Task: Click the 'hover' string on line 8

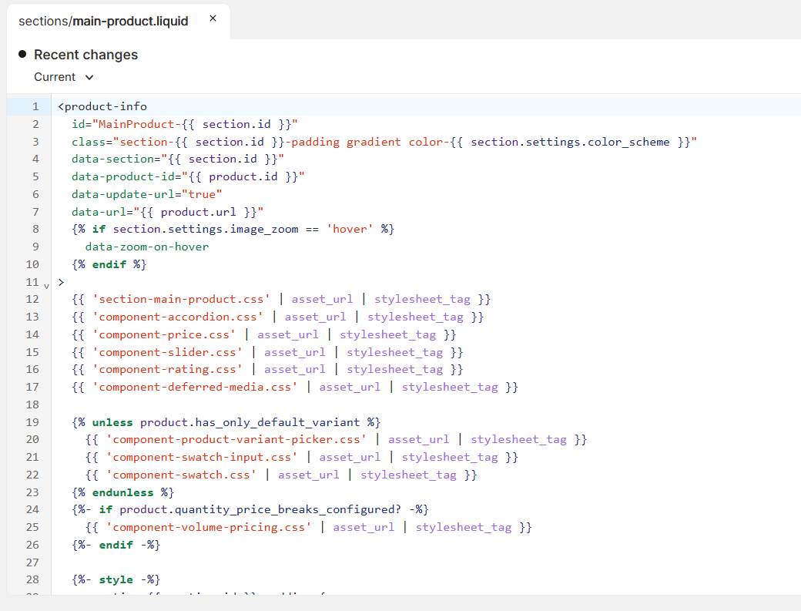Action: pyautogui.click(x=350, y=229)
